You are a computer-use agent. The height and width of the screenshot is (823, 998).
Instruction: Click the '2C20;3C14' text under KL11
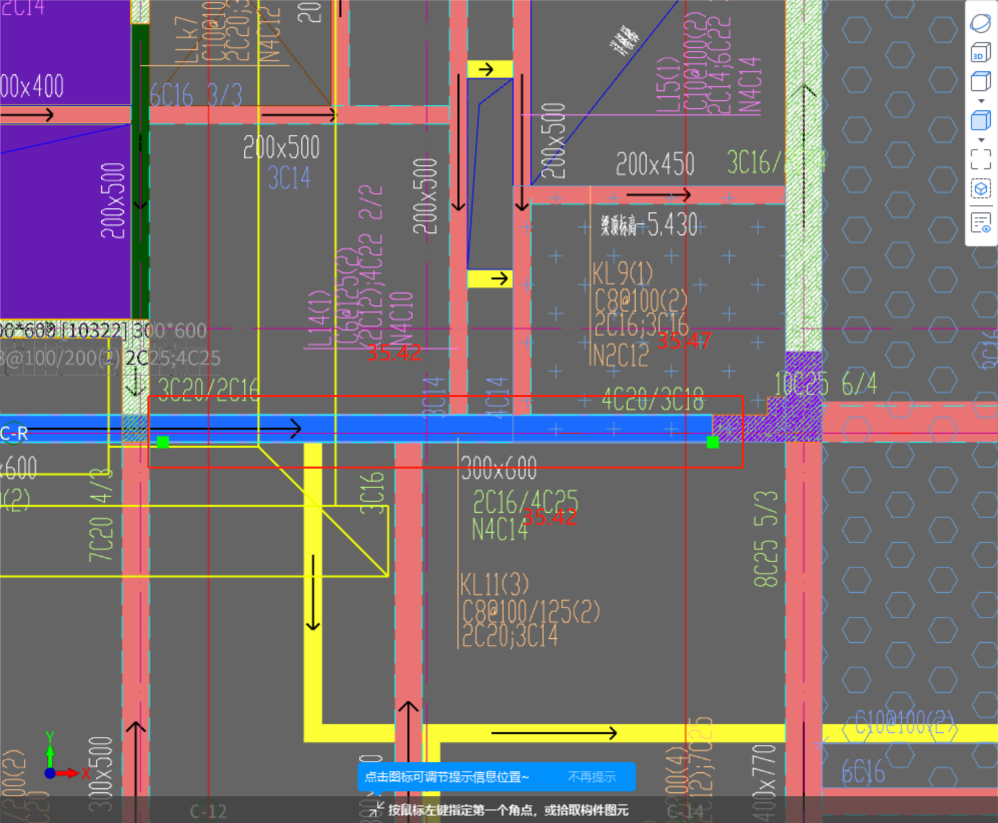510,636
